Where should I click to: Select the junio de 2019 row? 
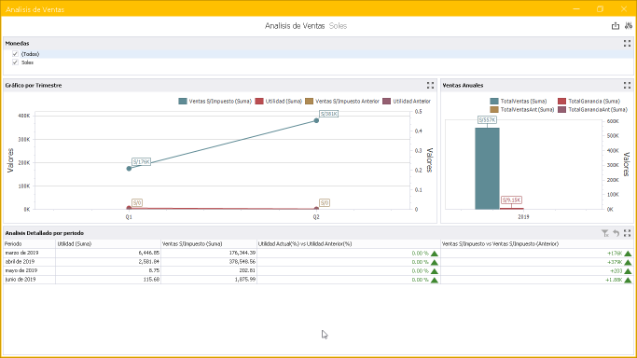coord(319,280)
